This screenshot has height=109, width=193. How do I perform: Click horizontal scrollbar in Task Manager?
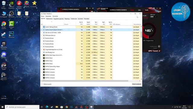coord(85,81)
